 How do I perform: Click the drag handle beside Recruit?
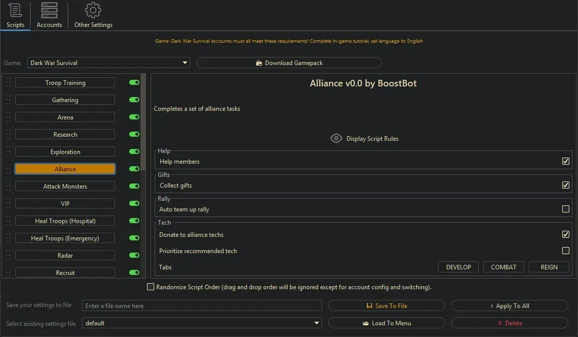tap(8, 272)
